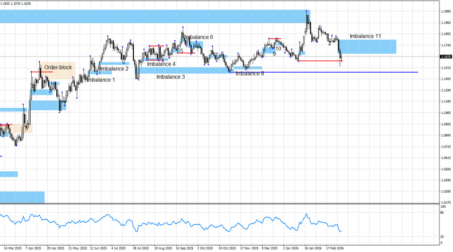Click the oscillator scale value 20
This screenshot has height=252, width=453.
(442, 237)
